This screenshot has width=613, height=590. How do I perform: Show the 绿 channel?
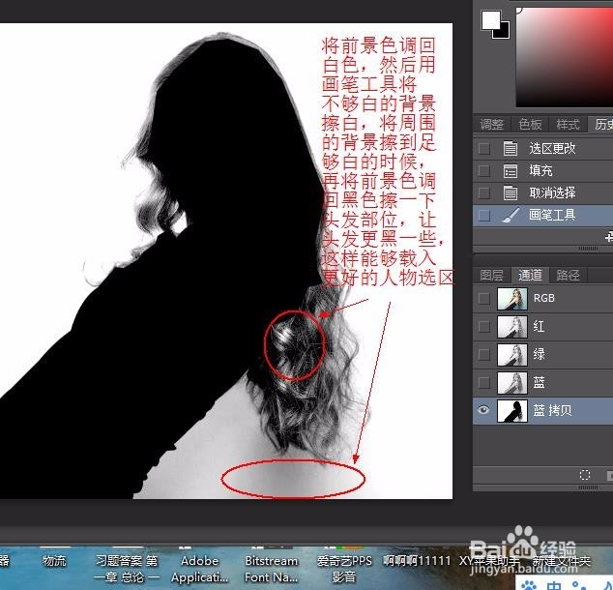484,355
